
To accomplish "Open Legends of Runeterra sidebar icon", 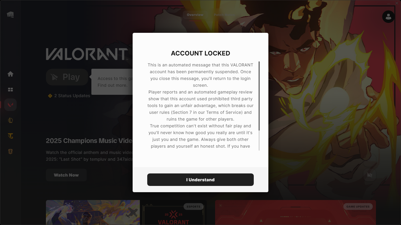I will (10, 152).
